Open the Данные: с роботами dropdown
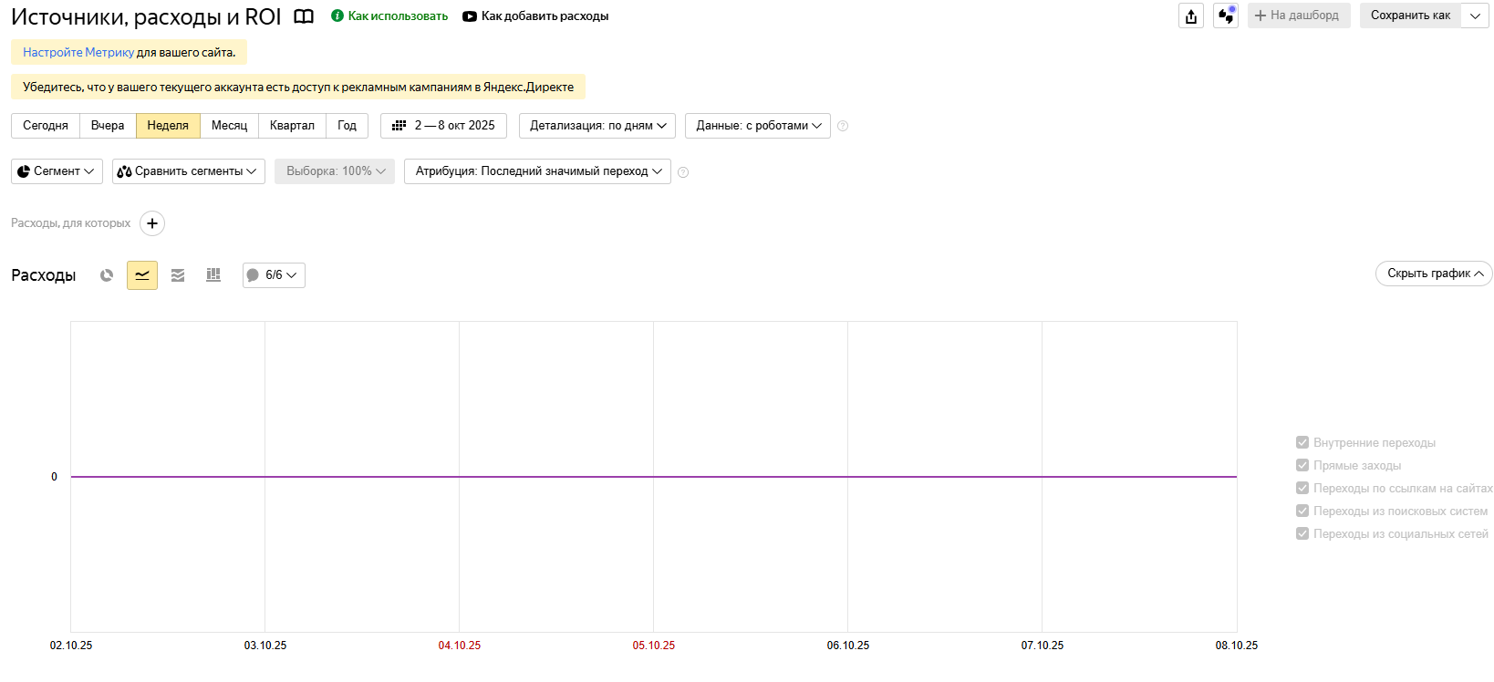1494x682 pixels. point(758,126)
